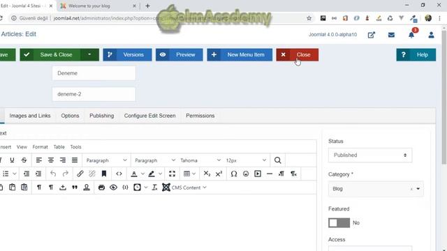Insert an emoticon
This screenshot has height=251, width=447.
[x=246, y=174]
